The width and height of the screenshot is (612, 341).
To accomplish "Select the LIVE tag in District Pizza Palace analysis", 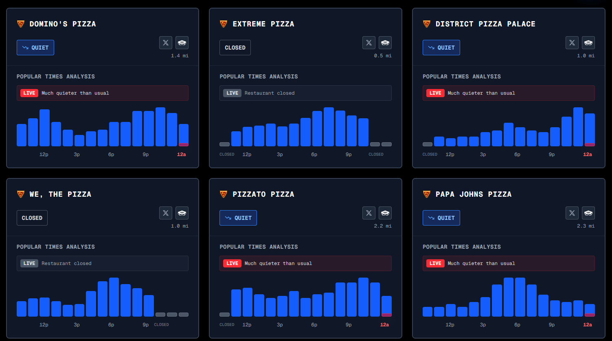I will (435, 93).
